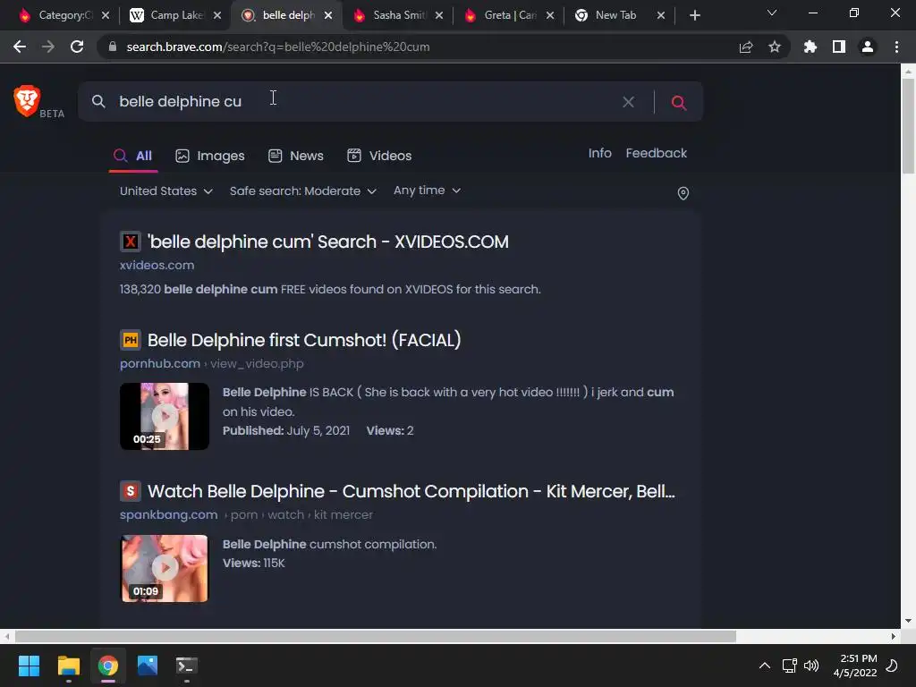Click the browser forward arrow

48,47
